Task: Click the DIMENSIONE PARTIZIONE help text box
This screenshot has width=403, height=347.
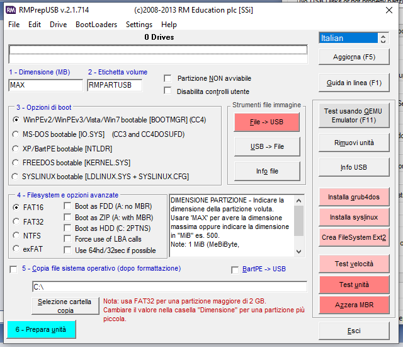Action: point(232,226)
